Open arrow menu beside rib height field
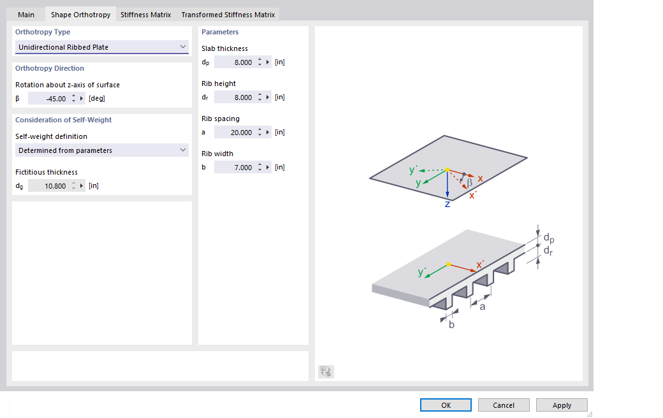Image resolution: width=663 pixels, height=418 pixels. (x=268, y=97)
